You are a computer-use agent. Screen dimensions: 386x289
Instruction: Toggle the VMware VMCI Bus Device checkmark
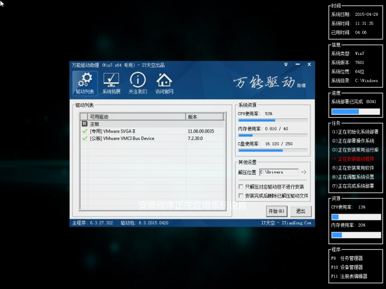85,138
